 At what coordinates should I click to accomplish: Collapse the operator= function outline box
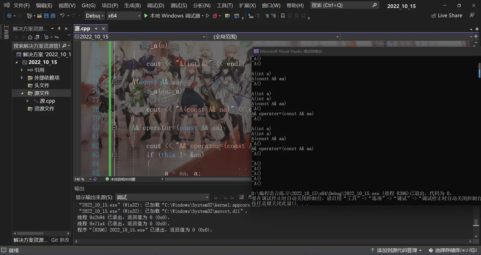point(114,127)
